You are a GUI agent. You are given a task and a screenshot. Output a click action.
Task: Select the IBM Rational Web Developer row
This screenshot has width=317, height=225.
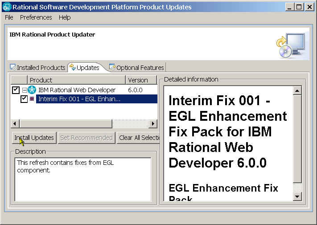(x=84, y=90)
